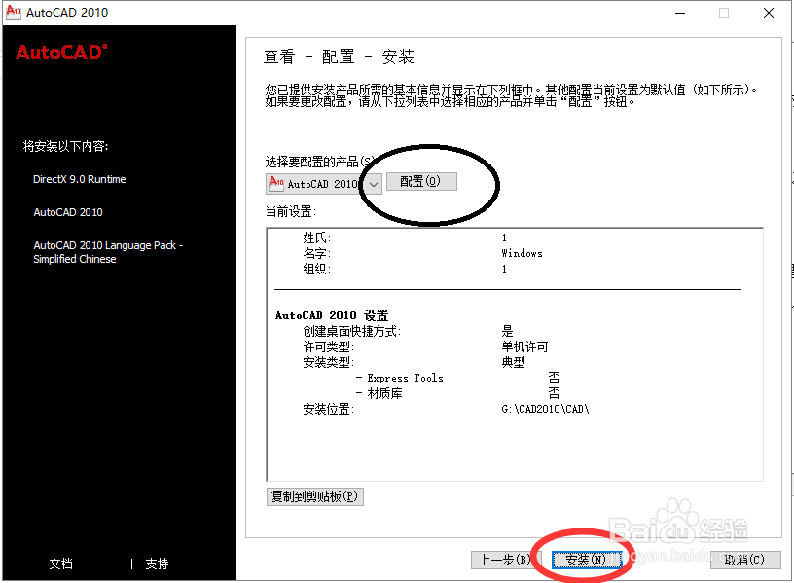Click the 创建桌面快捷方式 label
The height and width of the screenshot is (583, 794).
352,331
